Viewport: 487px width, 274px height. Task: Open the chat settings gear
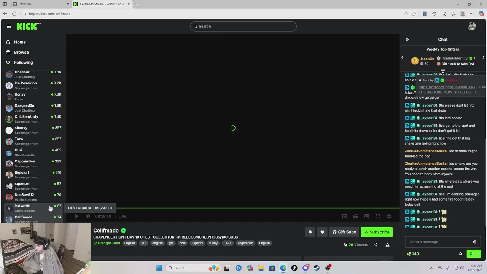460,254
